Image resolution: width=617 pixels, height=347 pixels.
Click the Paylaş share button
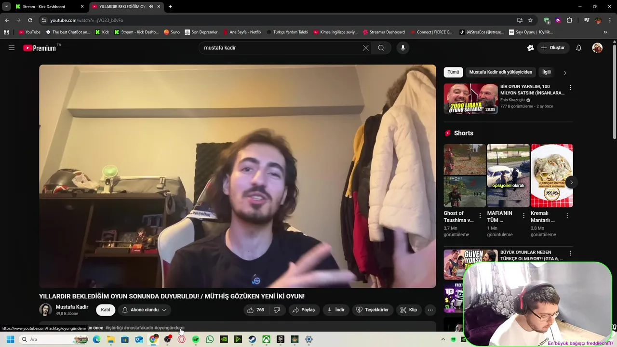click(x=304, y=310)
